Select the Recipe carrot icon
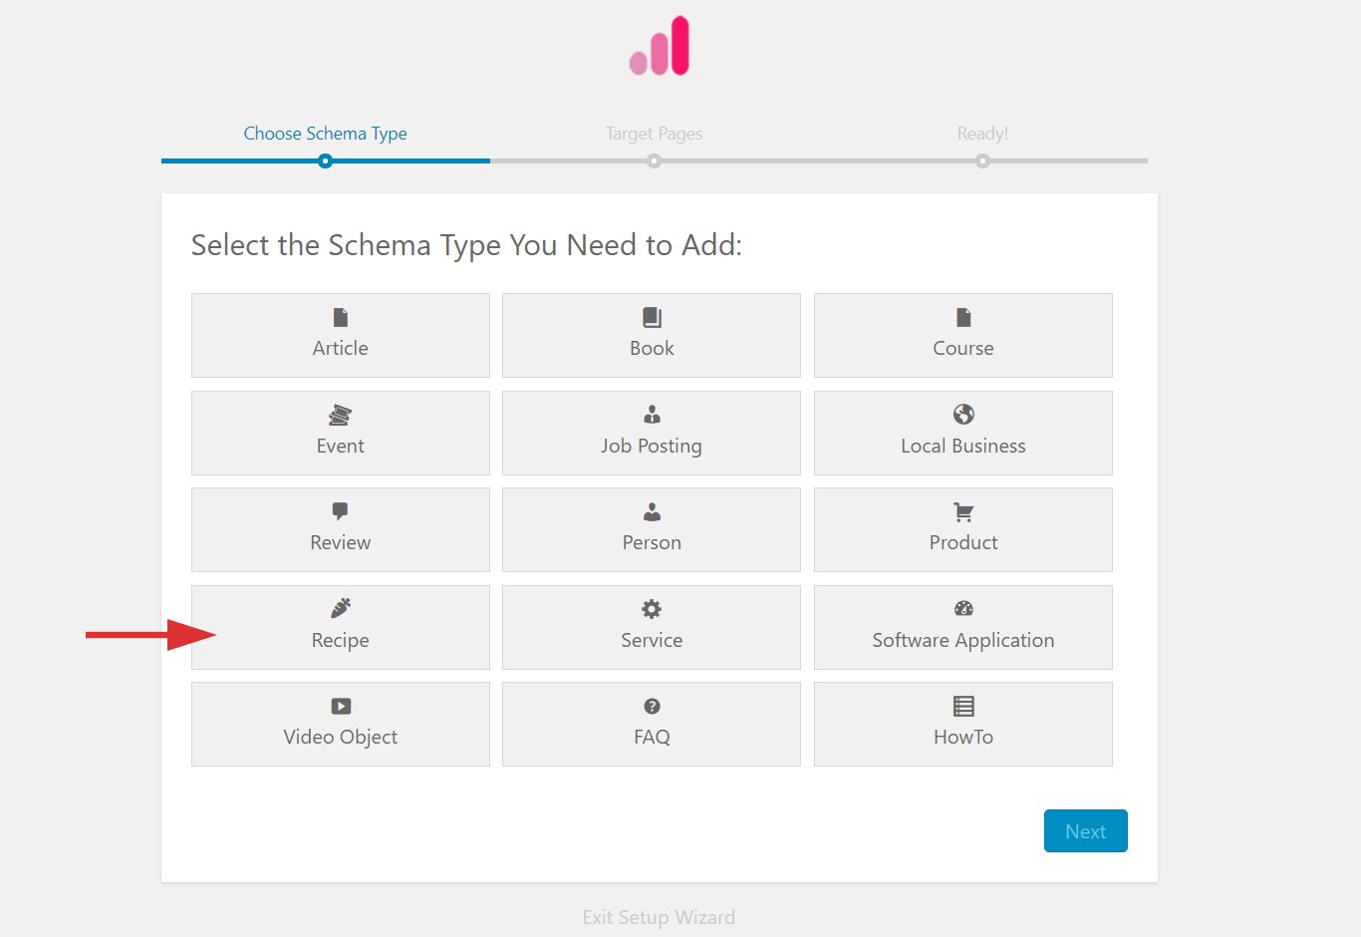The height and width of the screenshot is (937, 1361). click(x=340, y=607)
